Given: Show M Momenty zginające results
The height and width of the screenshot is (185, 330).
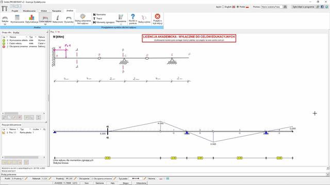Looking at the screenshot, I should click(104, 22).
